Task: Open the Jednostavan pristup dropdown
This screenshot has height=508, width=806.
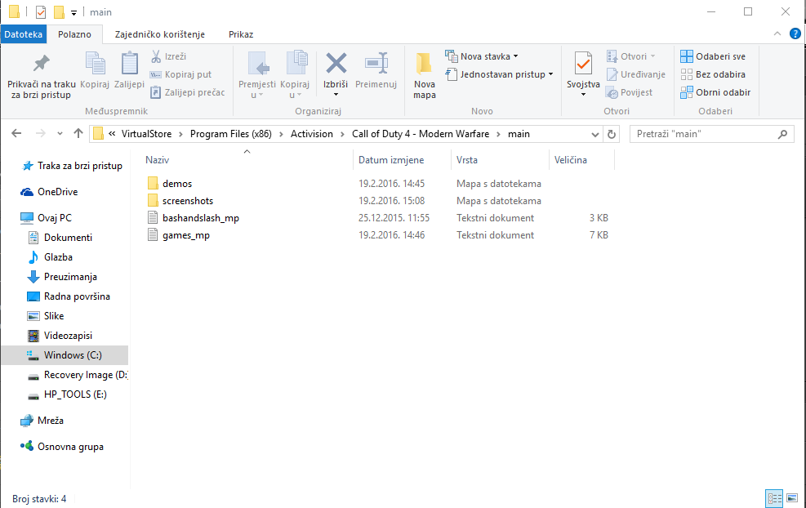Action: point(500,74)
